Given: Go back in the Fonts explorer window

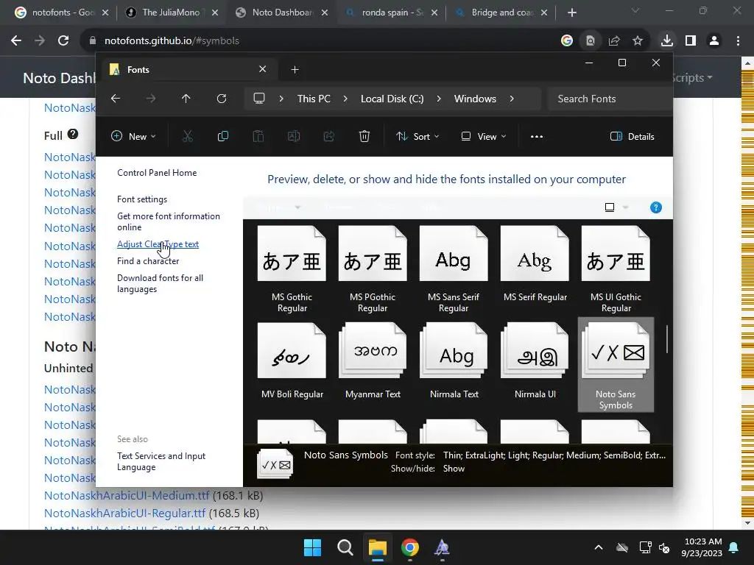Looking at the screenshot, I should pos(116,99).
